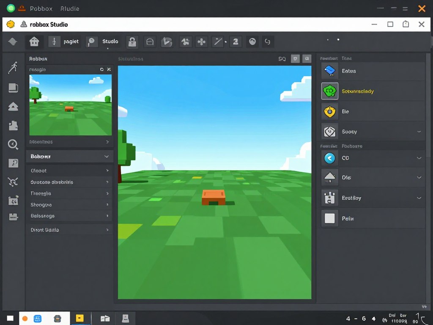
Task: Expand the Sooty row chevron
Action: (419, 132)
